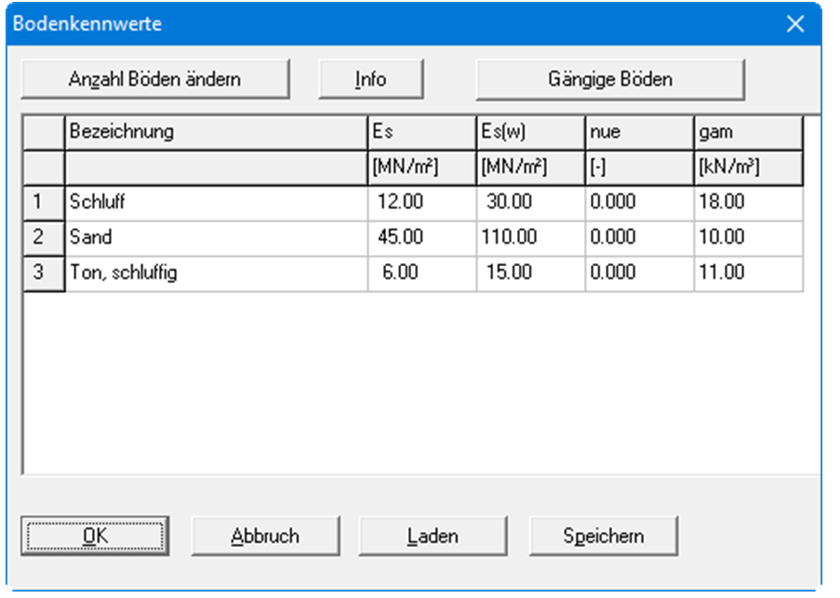Open the Info button
This screenshot has width=840, height=598.
pos(370,79)
